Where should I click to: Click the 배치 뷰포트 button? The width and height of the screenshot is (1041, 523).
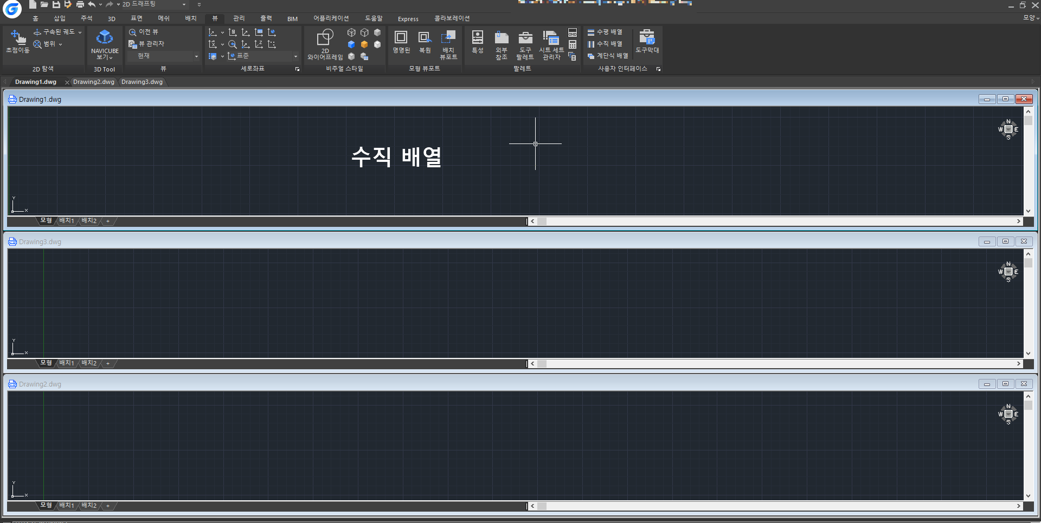coord(448,44)
